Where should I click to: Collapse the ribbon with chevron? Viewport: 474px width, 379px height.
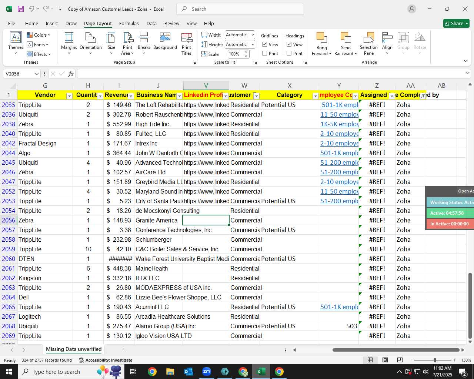(x=465, y=61)
